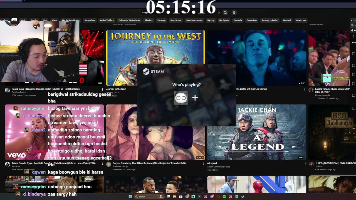Filter results by Mixes chip

(54, 20)
